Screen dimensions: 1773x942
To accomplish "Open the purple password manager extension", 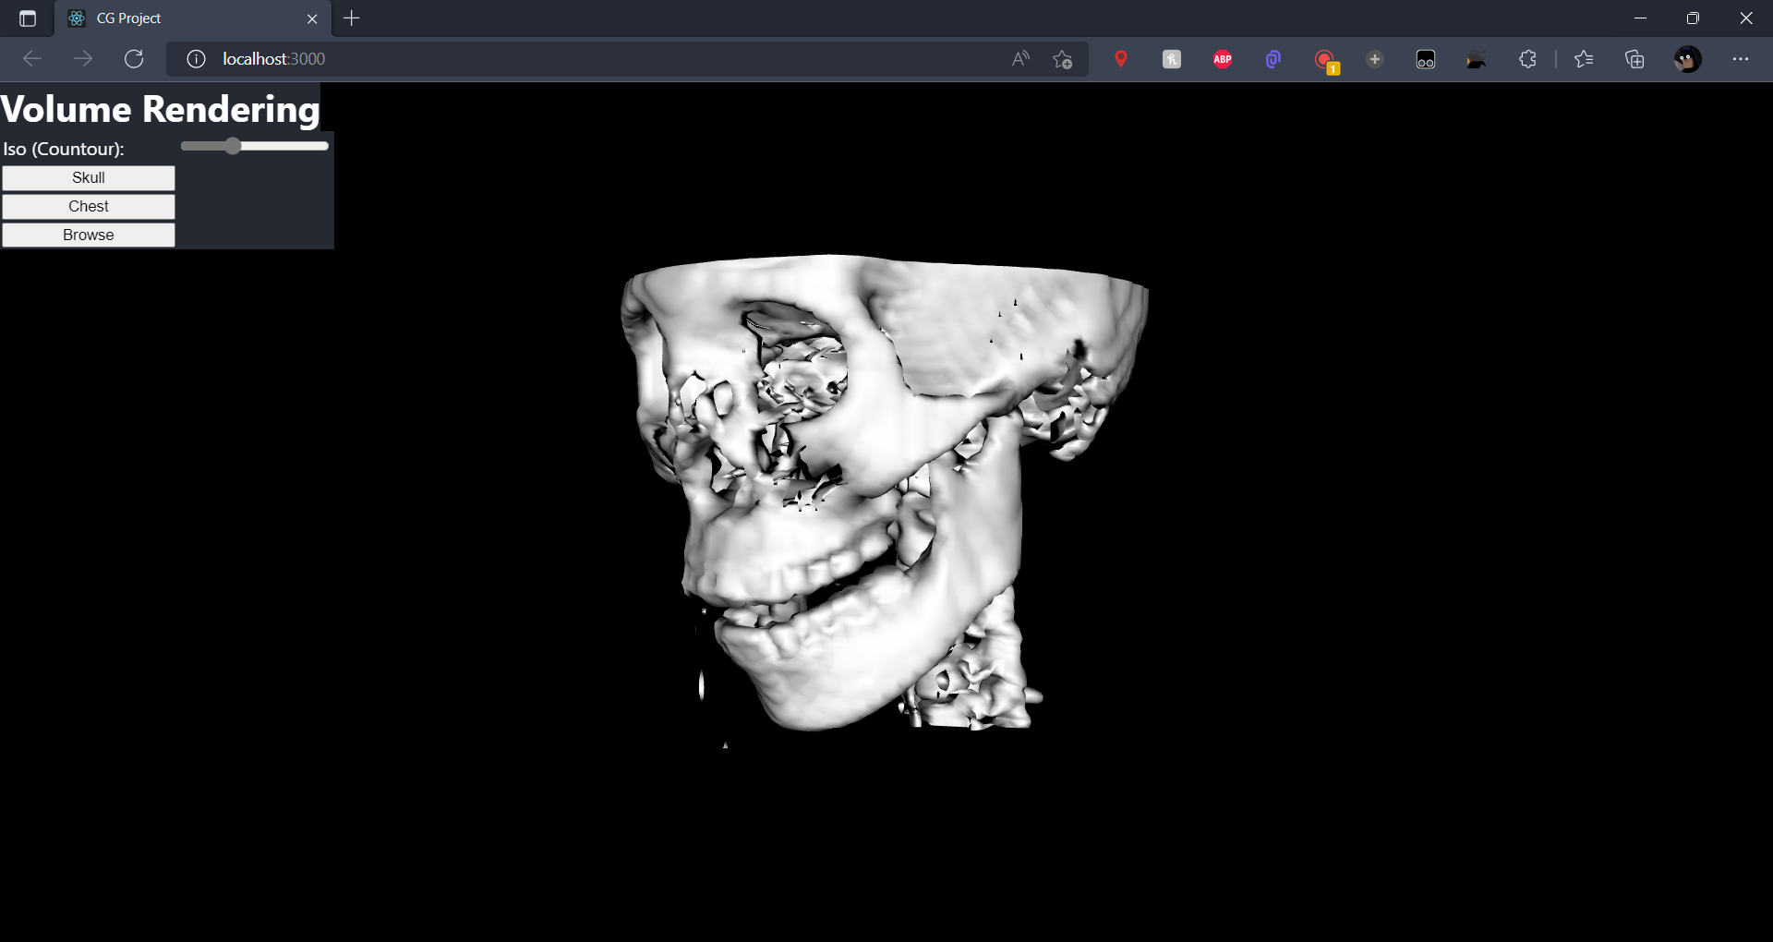I will coord(1272,58).
